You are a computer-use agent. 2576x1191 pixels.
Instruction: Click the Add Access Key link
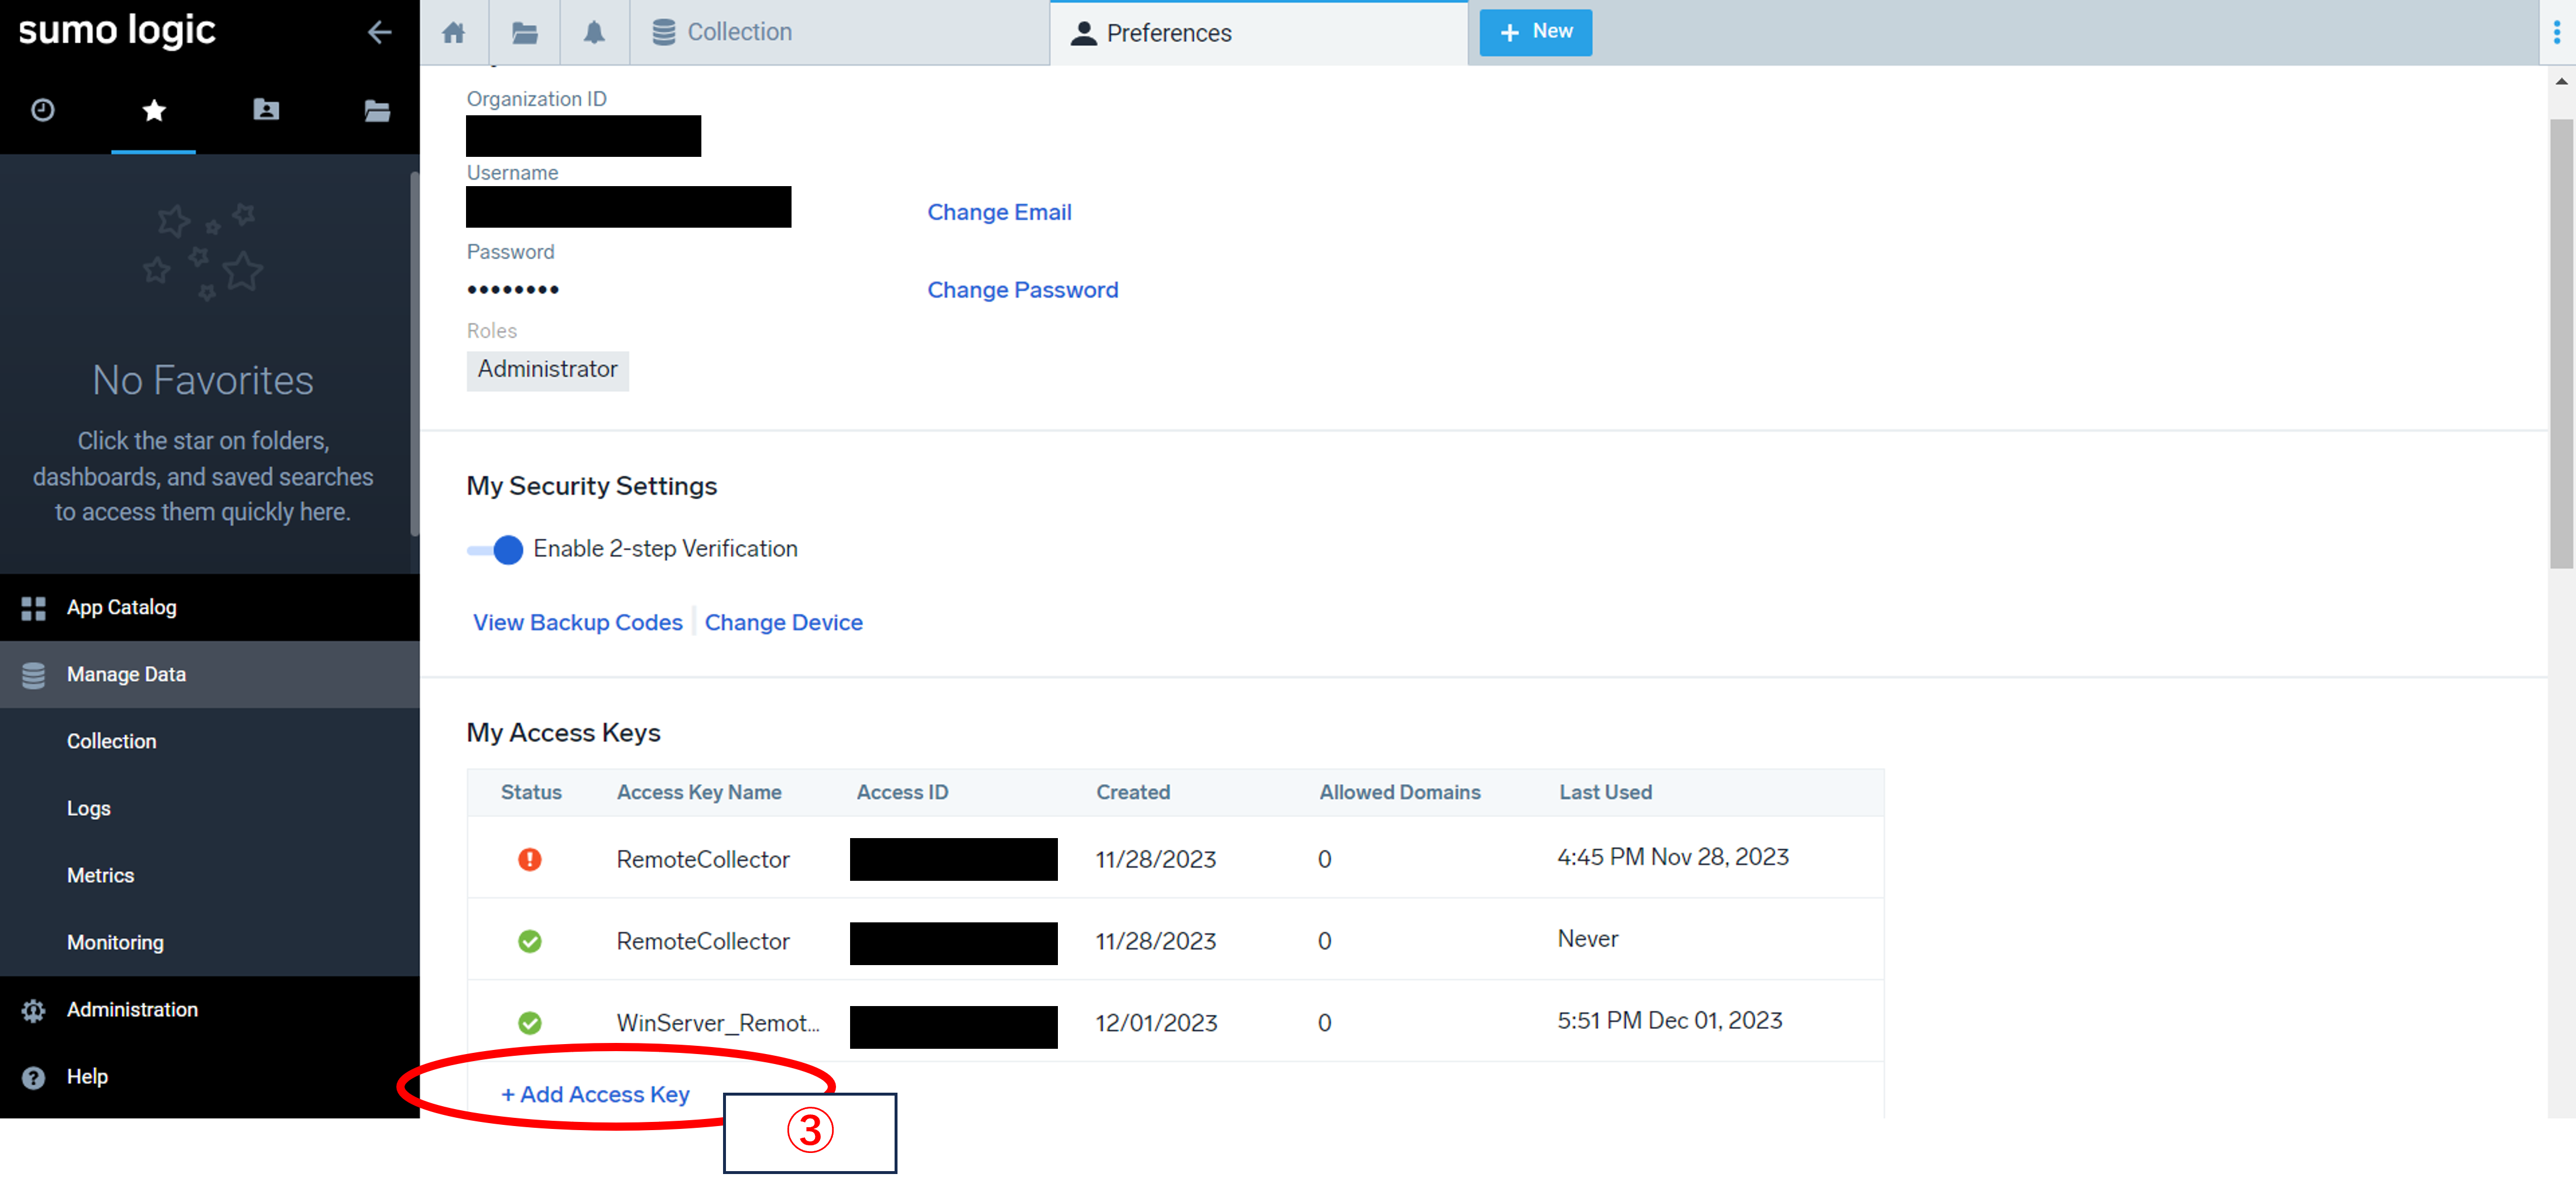point(596,1094)
